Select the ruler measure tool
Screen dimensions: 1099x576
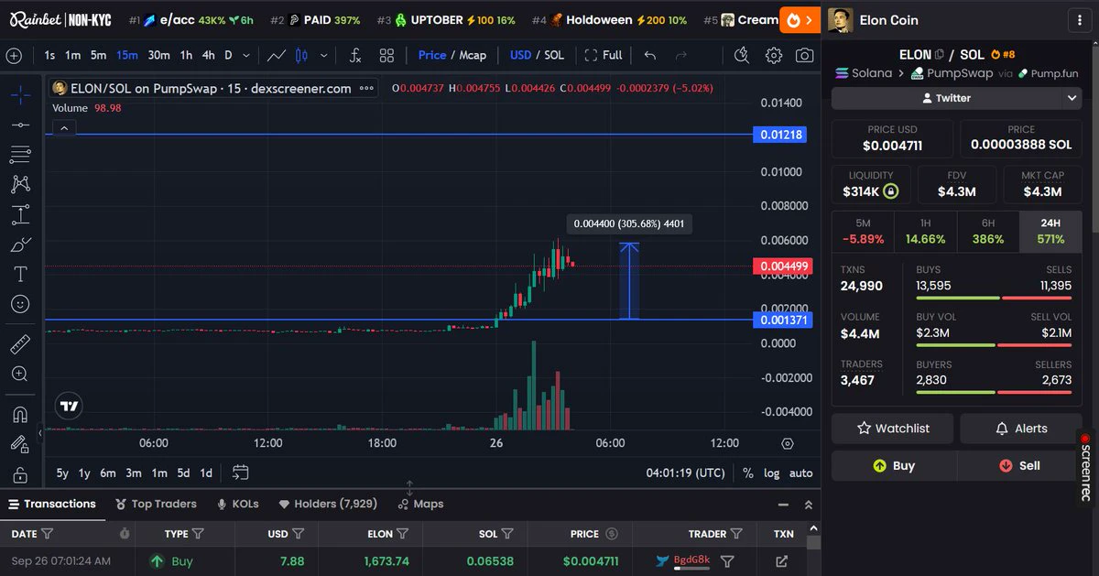click(x=20, y=344)
